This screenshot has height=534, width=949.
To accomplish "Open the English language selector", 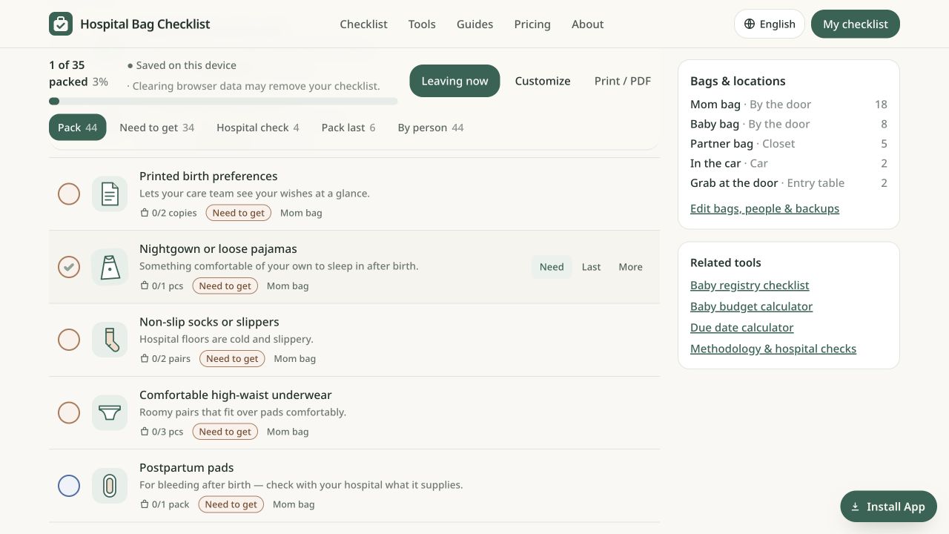I will 770,24.
